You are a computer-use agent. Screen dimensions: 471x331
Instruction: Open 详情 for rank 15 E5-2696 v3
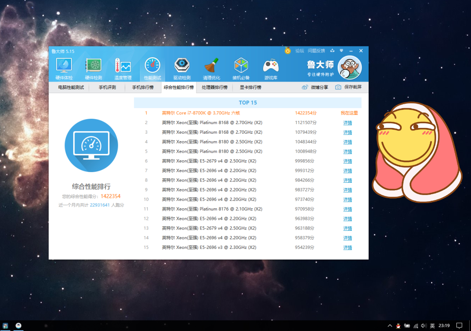[347, 248]
